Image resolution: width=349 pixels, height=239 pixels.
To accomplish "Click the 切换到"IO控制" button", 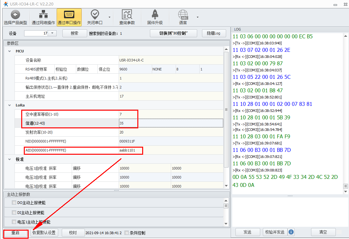I will coord(173,33).
